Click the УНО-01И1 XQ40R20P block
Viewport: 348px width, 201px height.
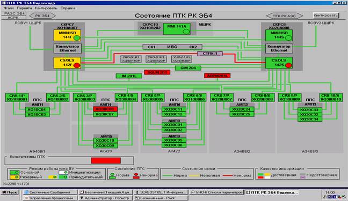point(156,59)
